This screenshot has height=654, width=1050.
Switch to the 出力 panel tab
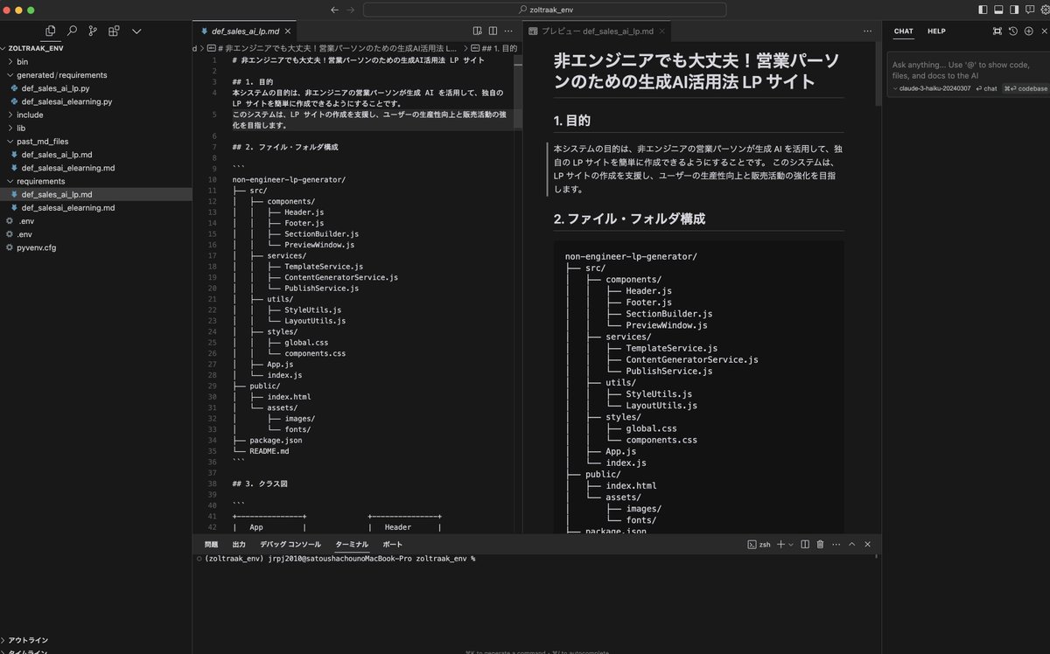click(x=239, y=544)
